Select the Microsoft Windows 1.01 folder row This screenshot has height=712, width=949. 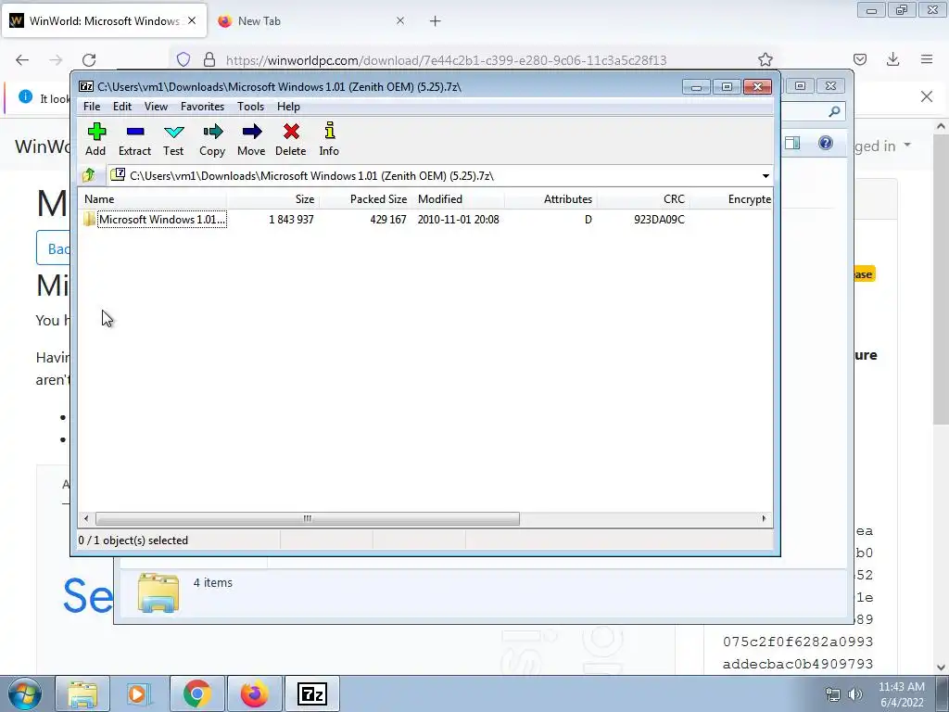[x=426, y=219]
